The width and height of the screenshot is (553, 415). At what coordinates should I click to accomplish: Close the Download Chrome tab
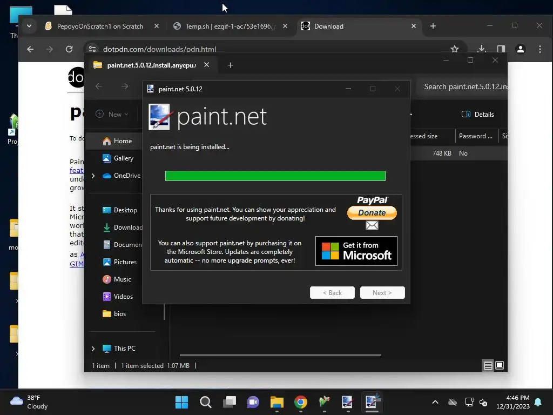[414, 26]
